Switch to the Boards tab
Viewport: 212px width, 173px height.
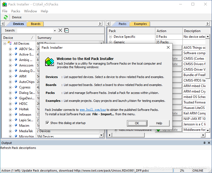(36, 24)
